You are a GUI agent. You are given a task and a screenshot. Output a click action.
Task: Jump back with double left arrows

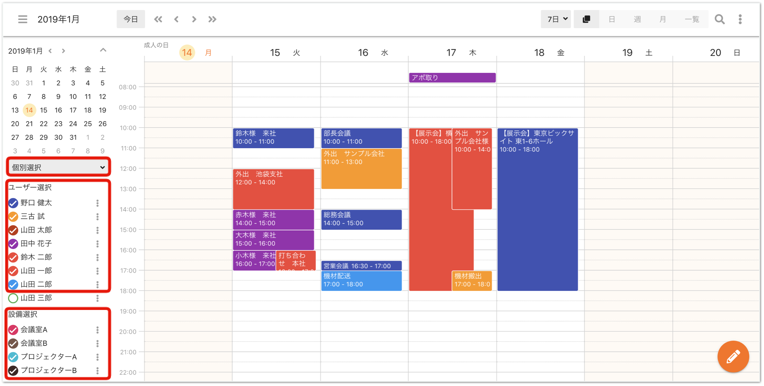click(158, 19)
